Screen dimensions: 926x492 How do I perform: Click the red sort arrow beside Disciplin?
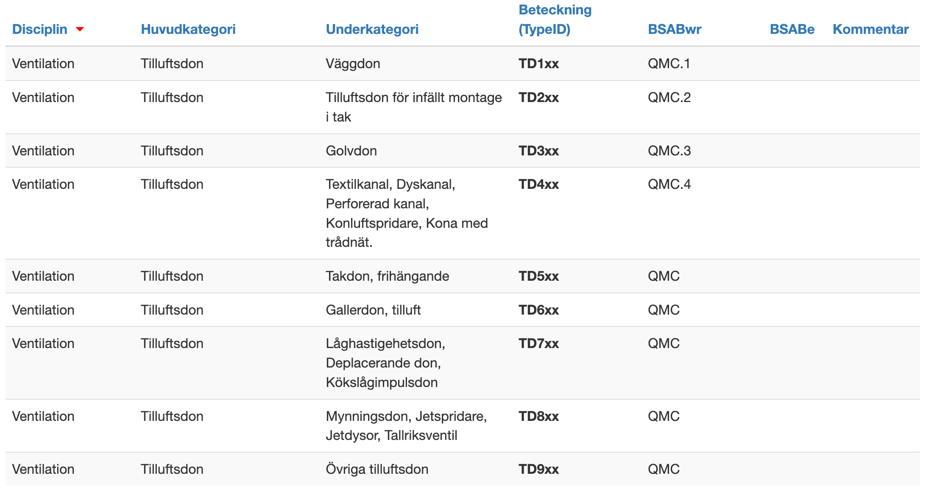pos(80,29)
